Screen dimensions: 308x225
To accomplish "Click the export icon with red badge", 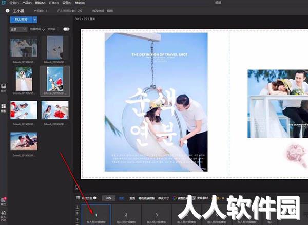I will [4, 201].
